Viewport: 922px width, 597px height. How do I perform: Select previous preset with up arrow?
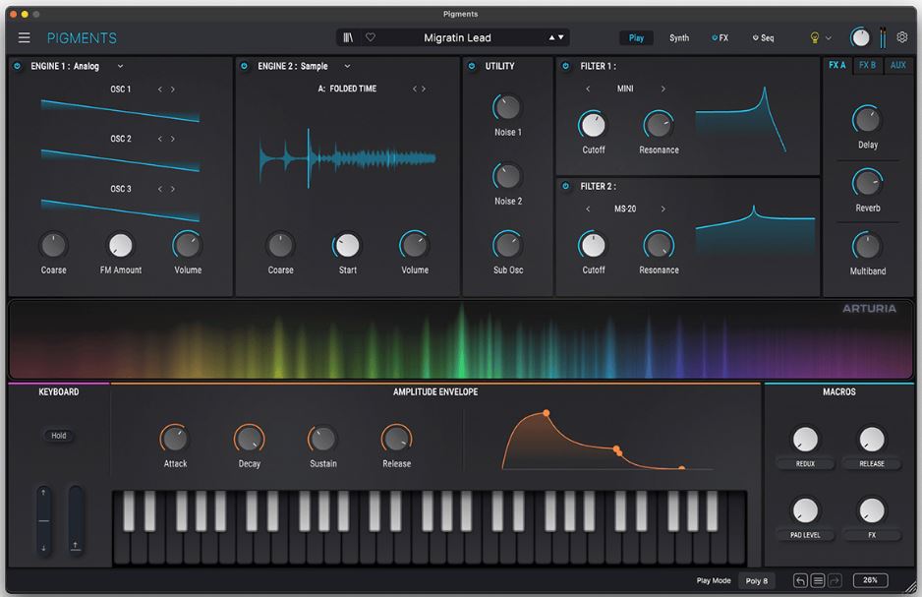click(552, 37)
